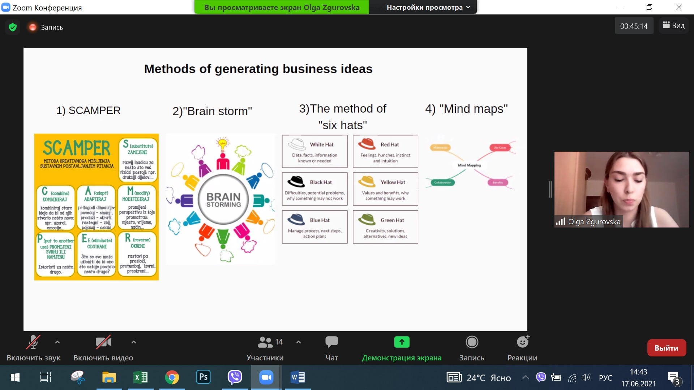Screen dimensions: 694x390
Task: Open the Participants list icon
Action: point(265,342)
